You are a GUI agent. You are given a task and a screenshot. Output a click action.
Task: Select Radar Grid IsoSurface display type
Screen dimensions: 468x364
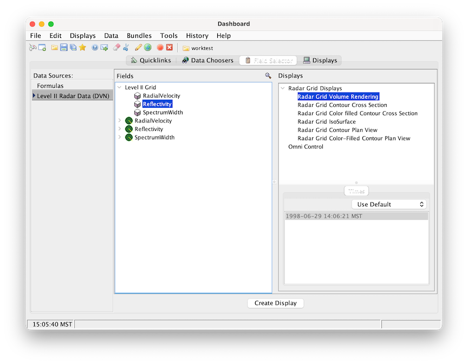coord(327,122)
